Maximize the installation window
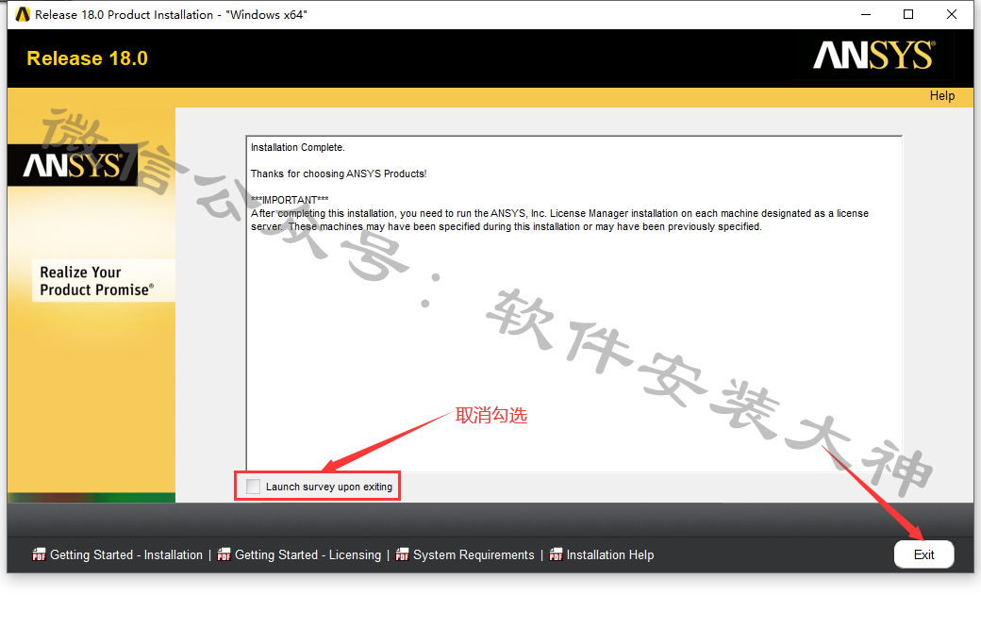Screen dimensions: 981x628 [908, 14]
